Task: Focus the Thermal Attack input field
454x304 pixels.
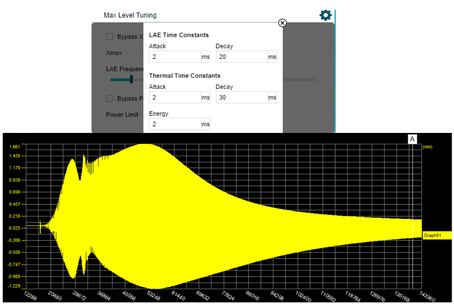Action: [174, 98]
